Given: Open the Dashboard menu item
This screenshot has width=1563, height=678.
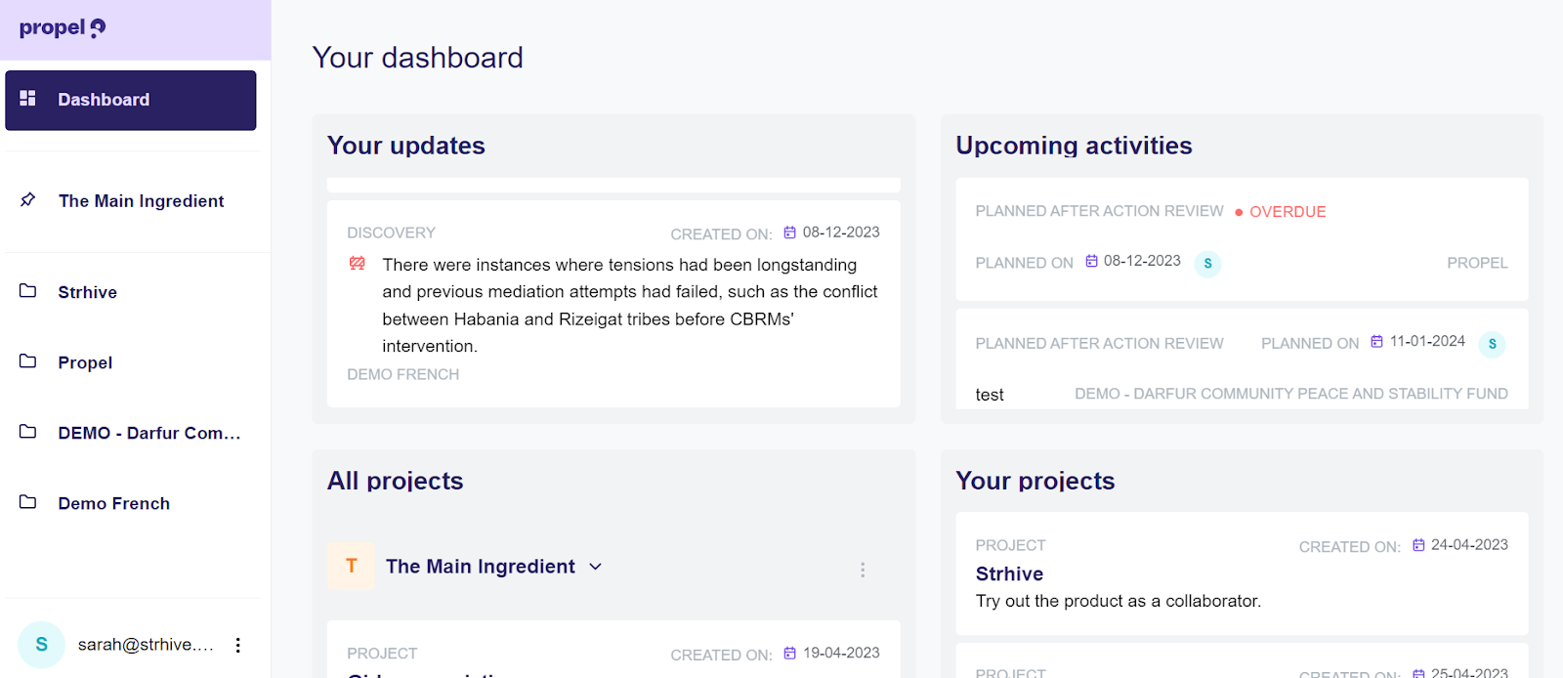Looking at the screenshot, I should (131, 100).
